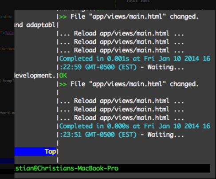Click the ":22:59 GMT-0500 (EST)" timestamp

pos(98,67)
